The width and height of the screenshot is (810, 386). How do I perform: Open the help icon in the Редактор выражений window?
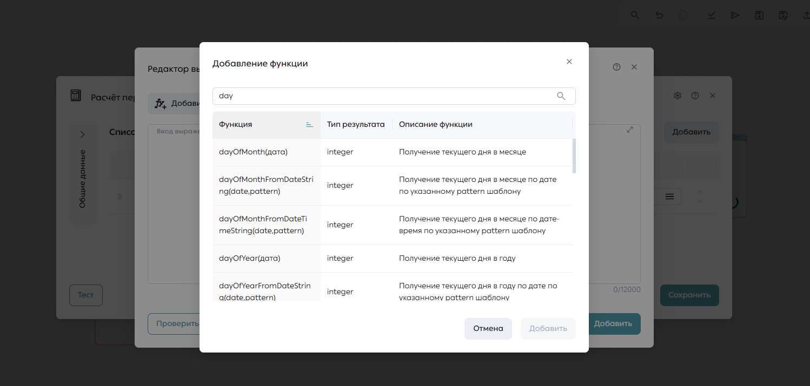616,67
